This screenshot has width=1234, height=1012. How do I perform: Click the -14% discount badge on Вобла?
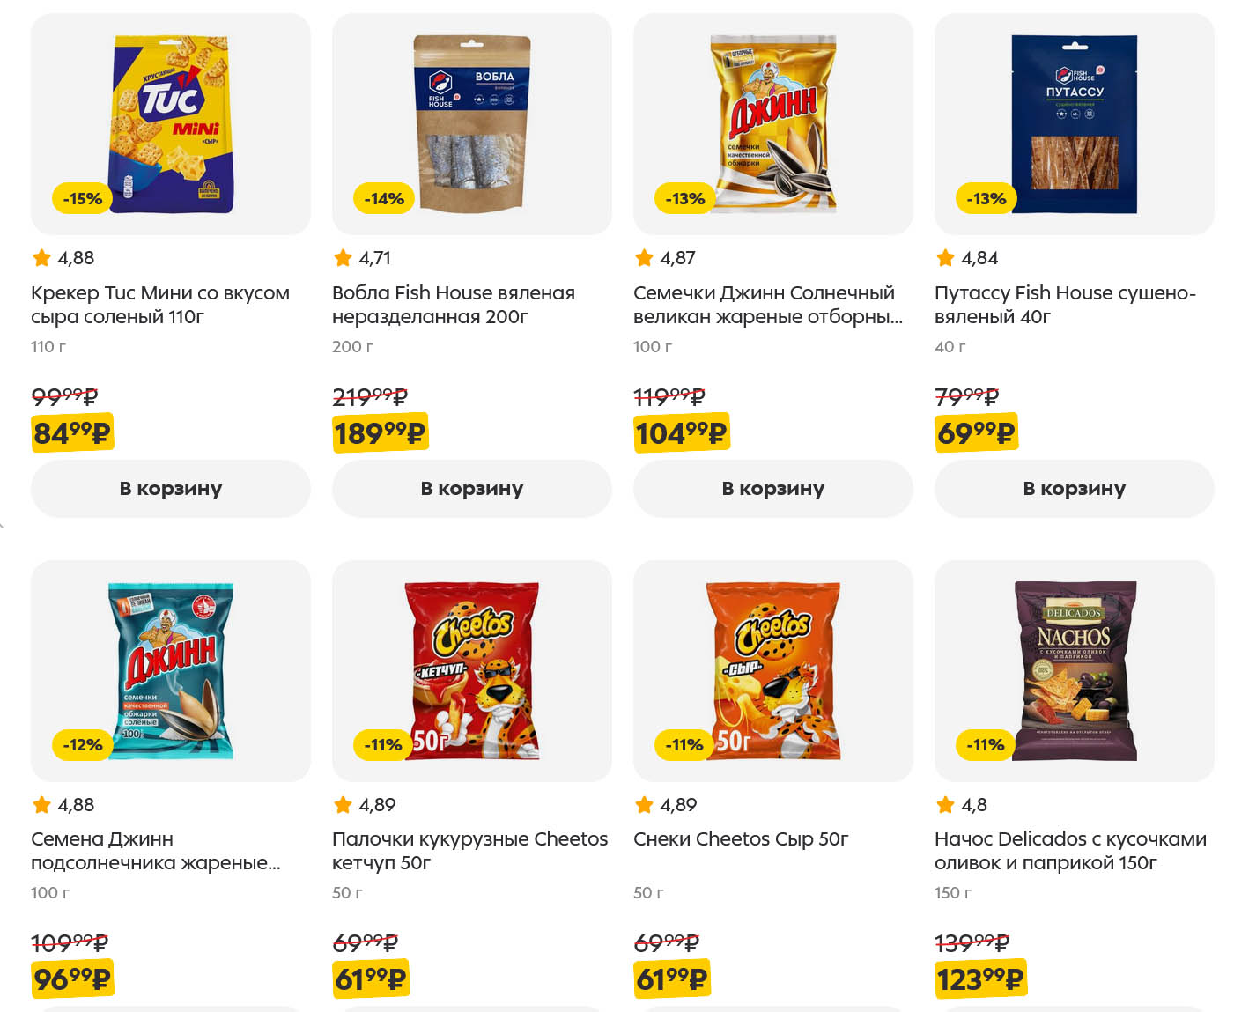(x=384, y=199)
